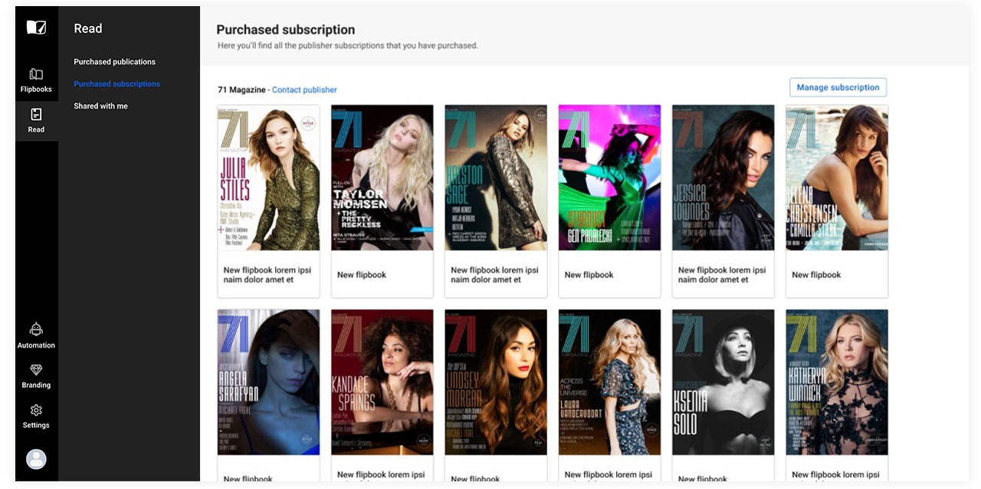This screenshot has width=981, height=489.
Task: Open the Branding section
Action: coord(36,376)
